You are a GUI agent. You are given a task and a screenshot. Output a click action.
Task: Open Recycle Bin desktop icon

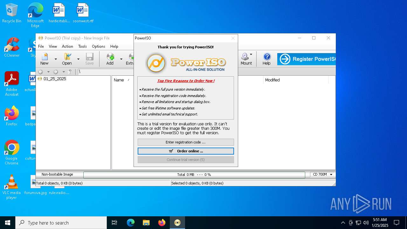12,13
